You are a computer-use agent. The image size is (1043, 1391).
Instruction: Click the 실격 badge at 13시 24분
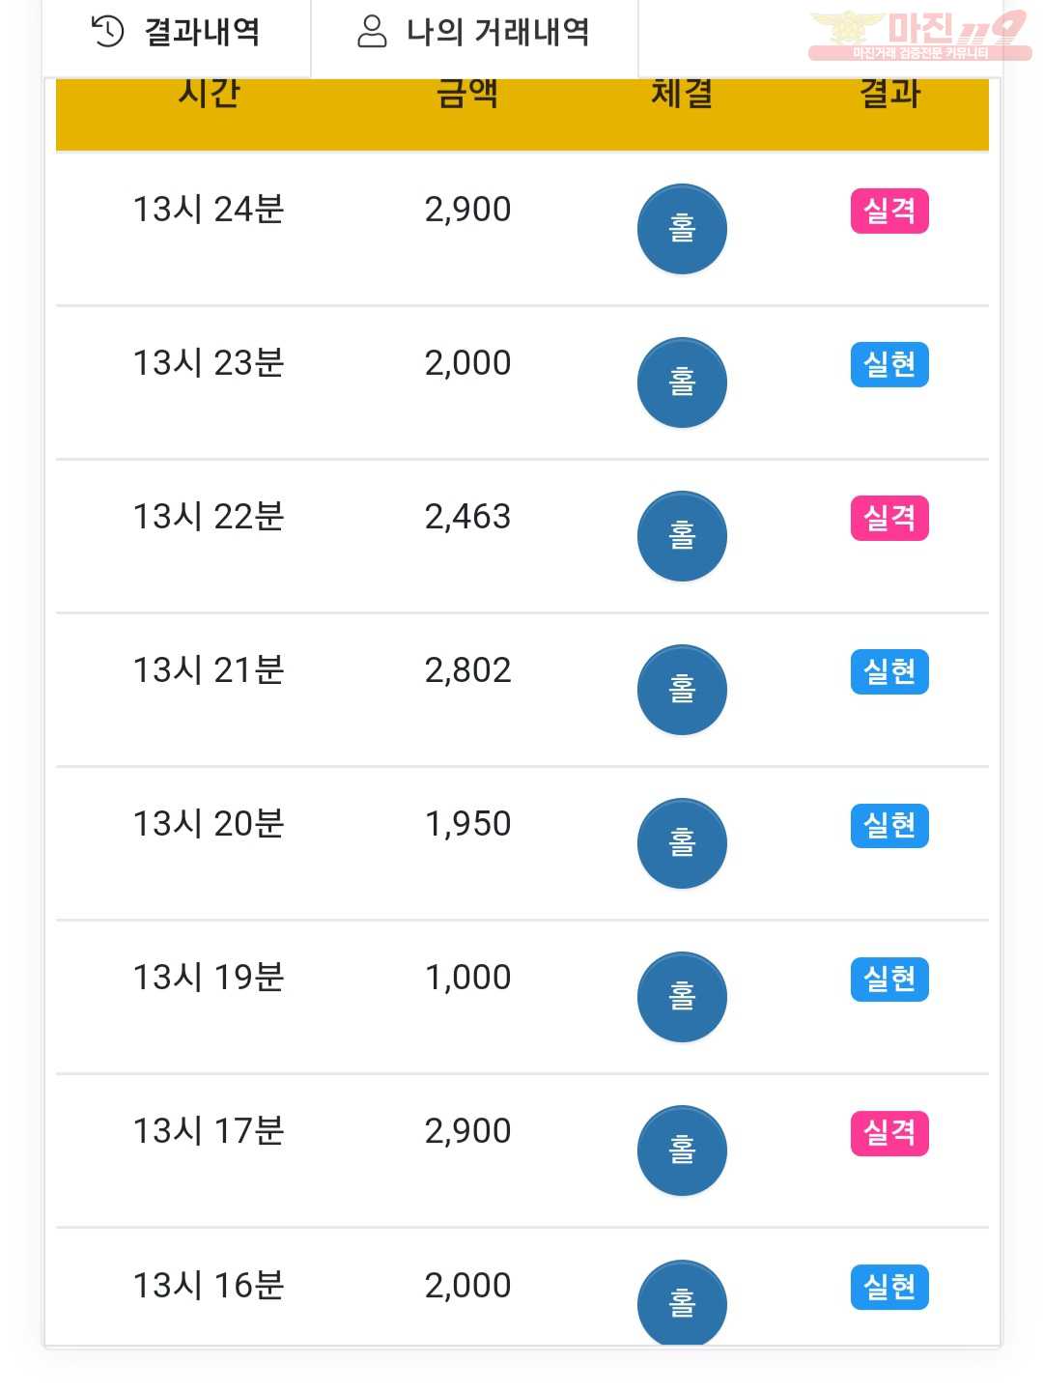889,211
